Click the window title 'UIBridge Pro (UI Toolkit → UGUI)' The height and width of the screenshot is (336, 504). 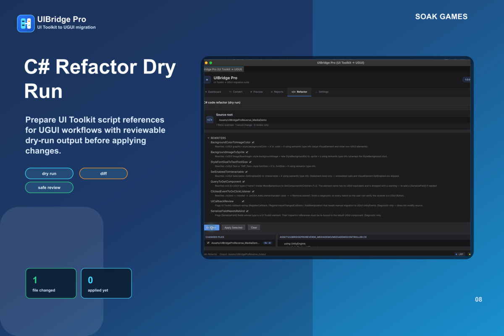341,63
